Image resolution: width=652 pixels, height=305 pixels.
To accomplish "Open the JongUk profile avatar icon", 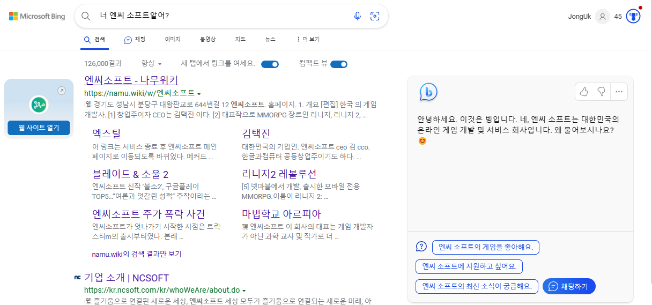I will (603, 17).
